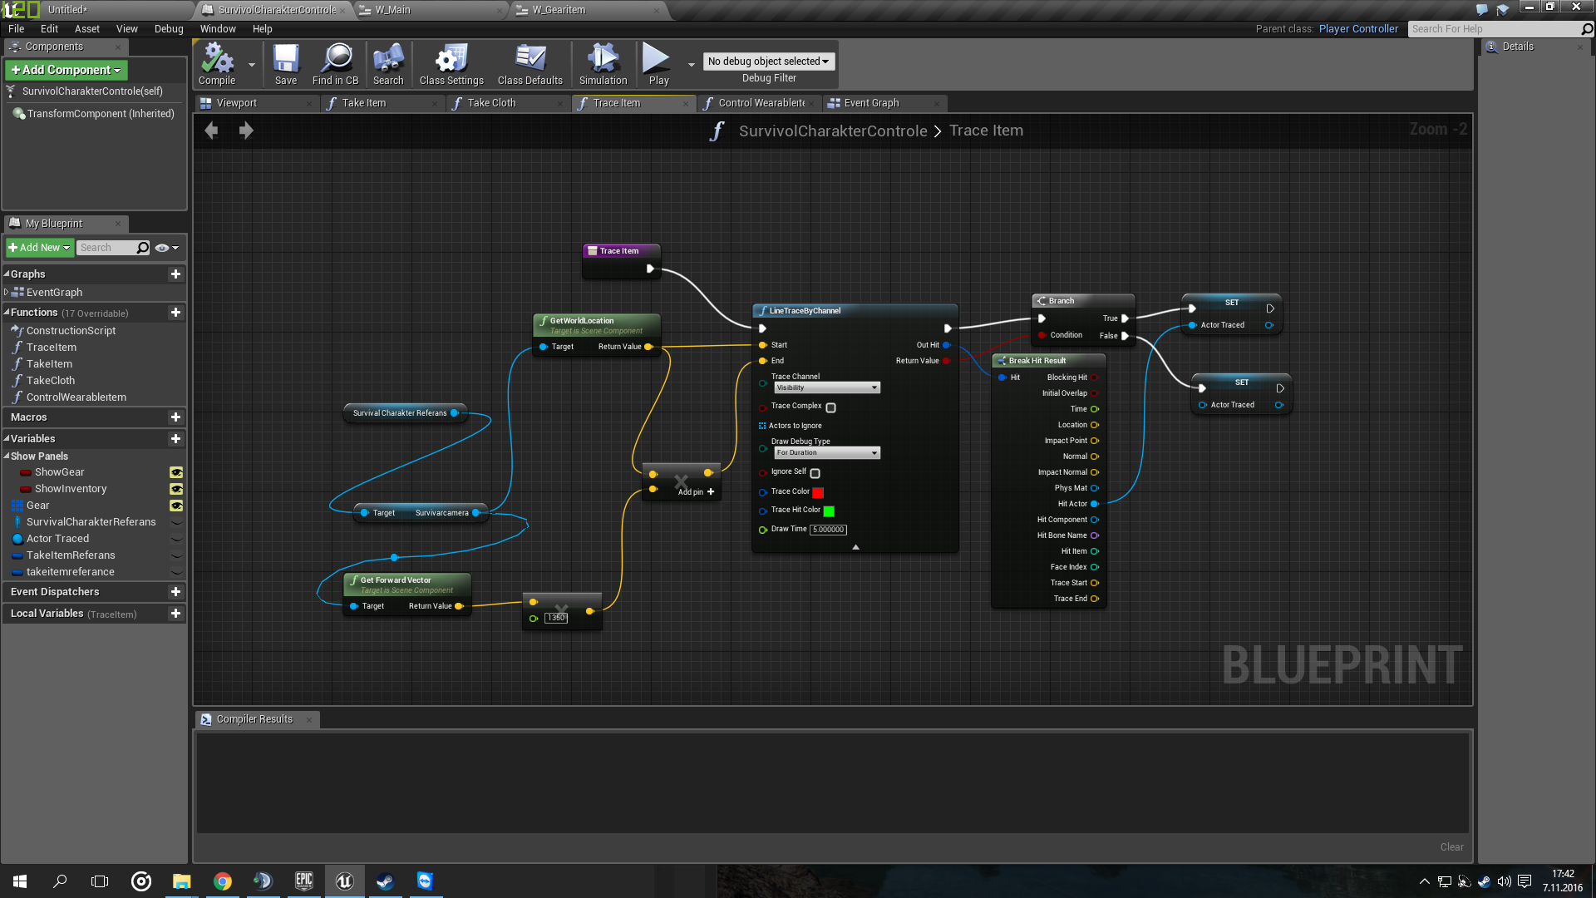Click Add pin on multiply node
Viewport: 1596px width, 898px height.
tap(696, 492)
